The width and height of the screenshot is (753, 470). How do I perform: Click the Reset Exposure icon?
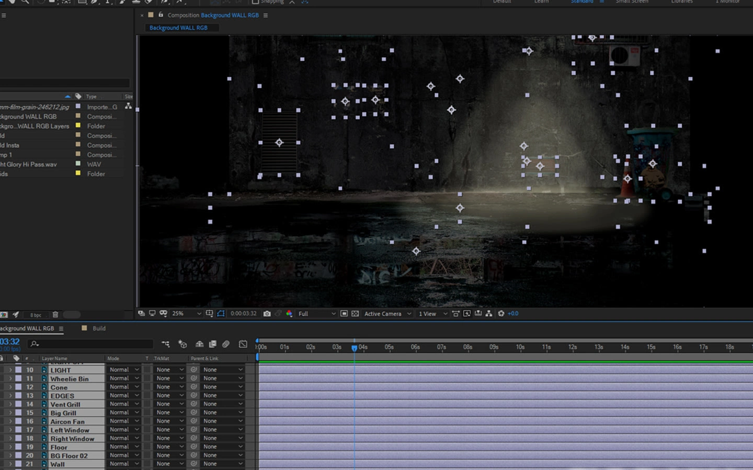click(x=501, y=313)
